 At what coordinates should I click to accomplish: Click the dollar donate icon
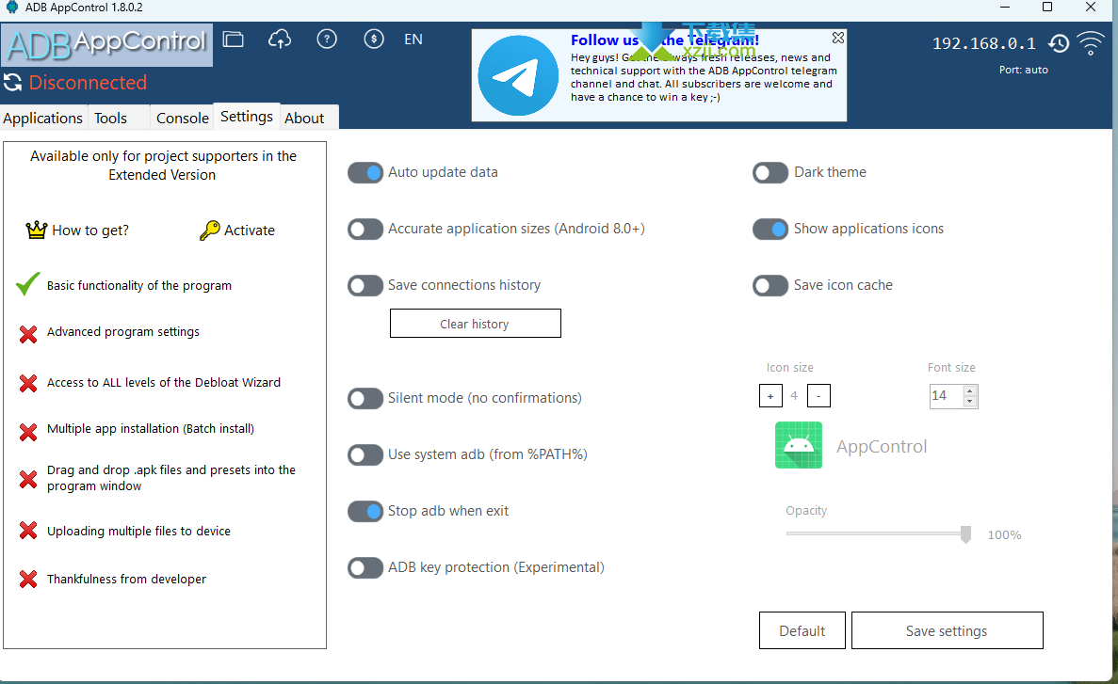374,40
